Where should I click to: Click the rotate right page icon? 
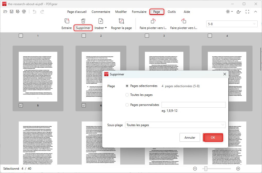tap(184, 21)
